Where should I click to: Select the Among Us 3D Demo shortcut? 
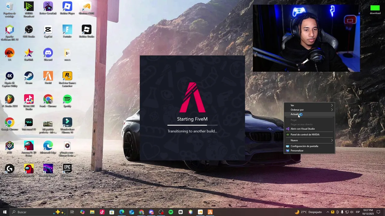point(29,149)
